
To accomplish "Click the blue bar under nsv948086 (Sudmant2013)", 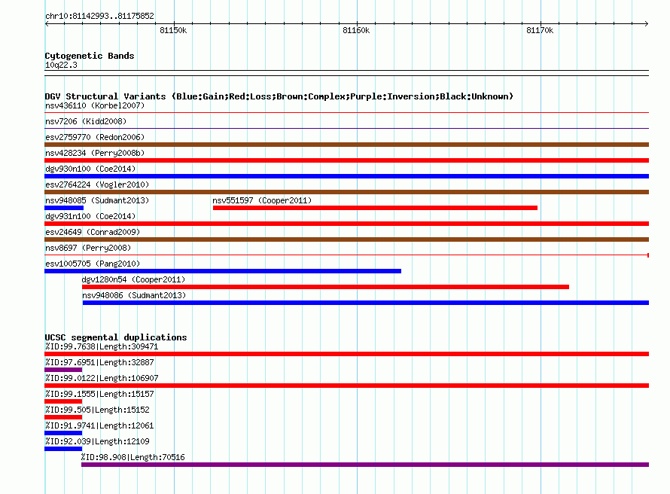I will [x=366, y=303].
